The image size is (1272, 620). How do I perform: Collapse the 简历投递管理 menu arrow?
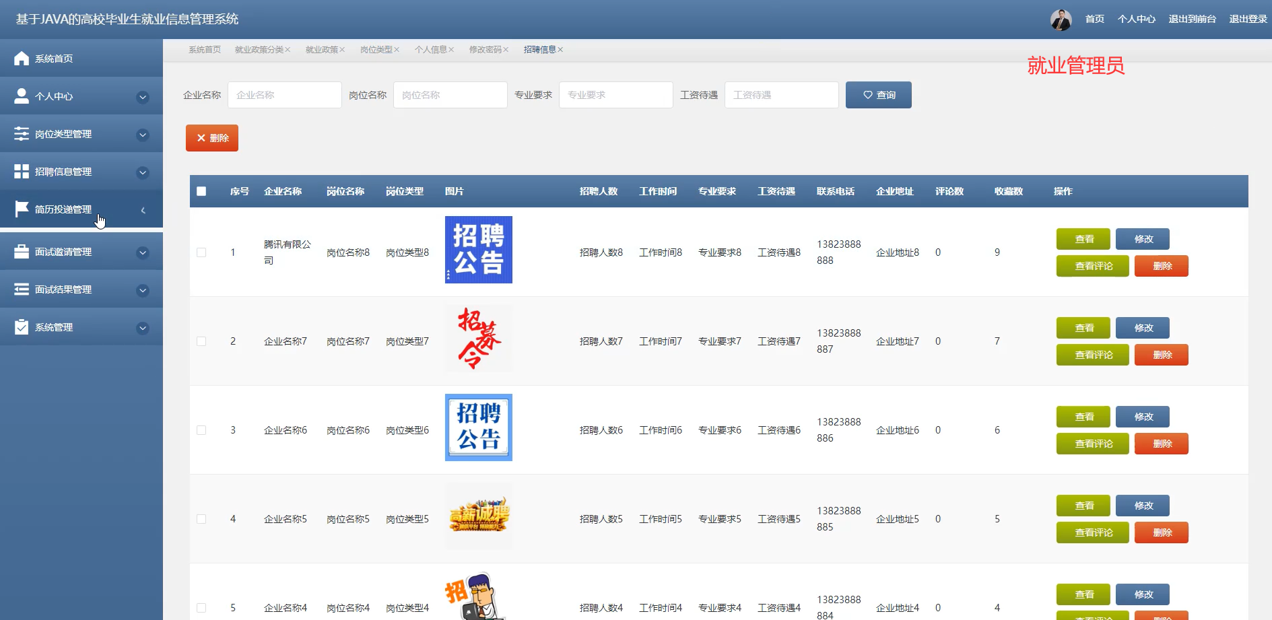[x=143, y=210]
